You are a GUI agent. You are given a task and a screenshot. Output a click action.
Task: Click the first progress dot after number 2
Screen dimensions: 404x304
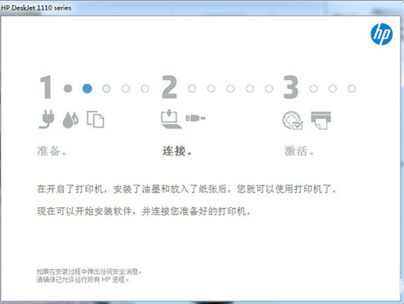(x=192, y=89)
